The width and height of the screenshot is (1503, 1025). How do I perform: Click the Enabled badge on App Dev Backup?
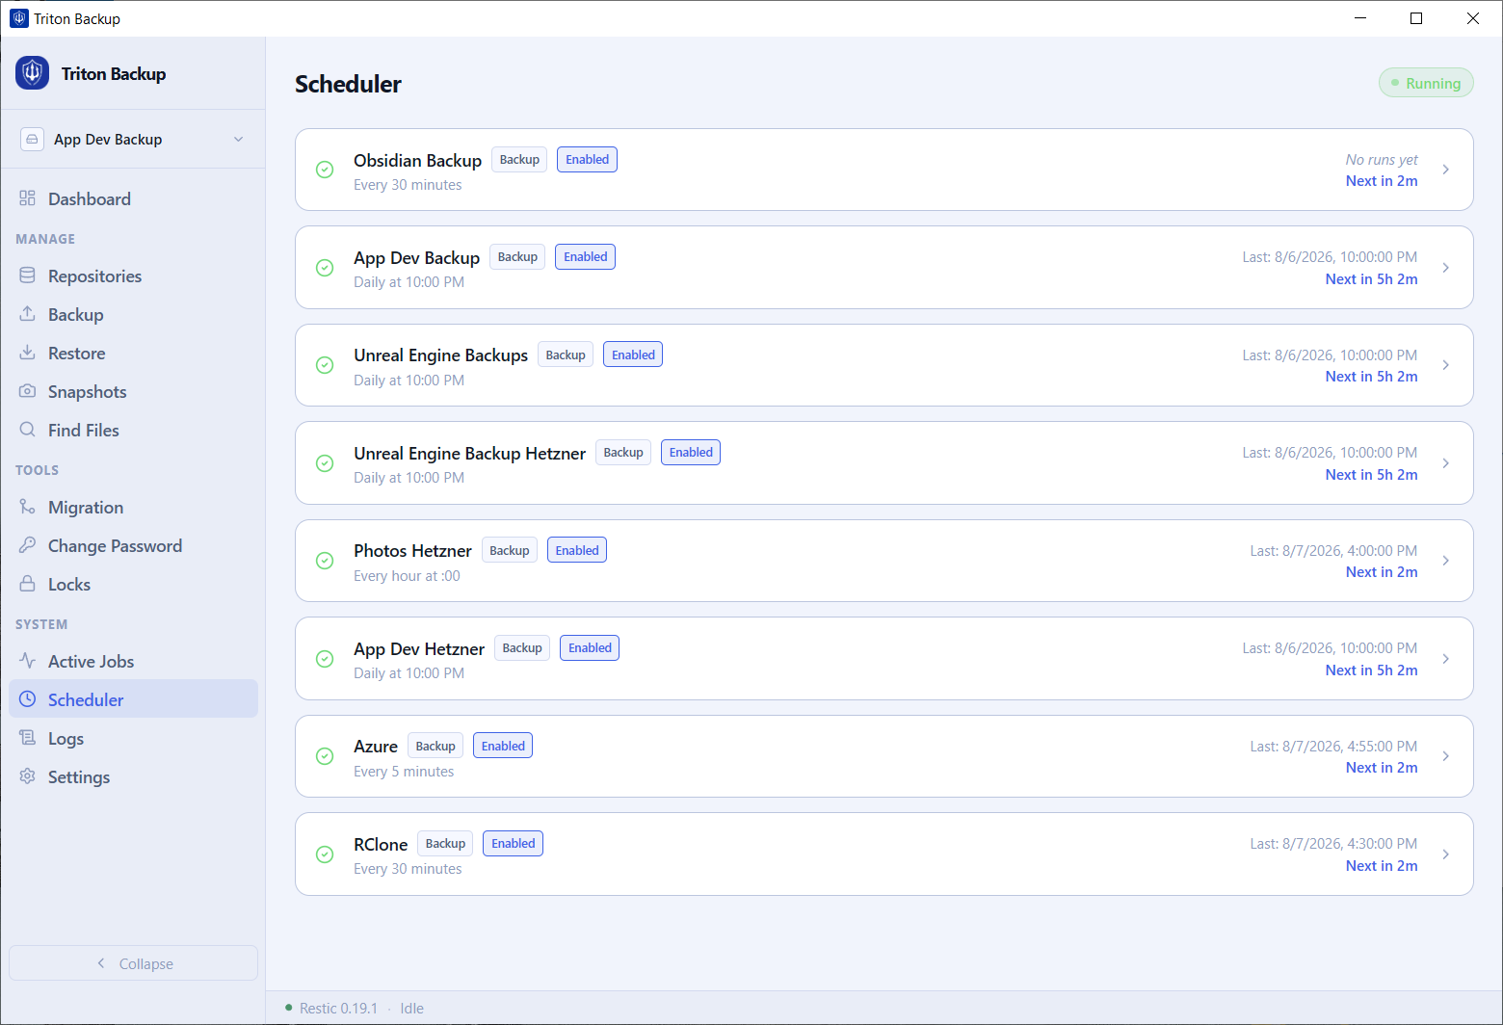tap(585, 257)
